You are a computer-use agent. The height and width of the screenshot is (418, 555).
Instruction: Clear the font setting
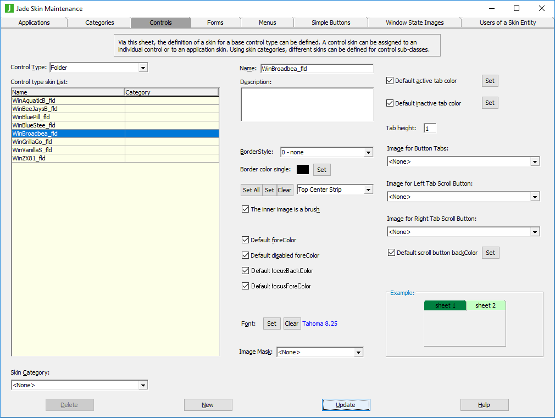tap(291, 324)
